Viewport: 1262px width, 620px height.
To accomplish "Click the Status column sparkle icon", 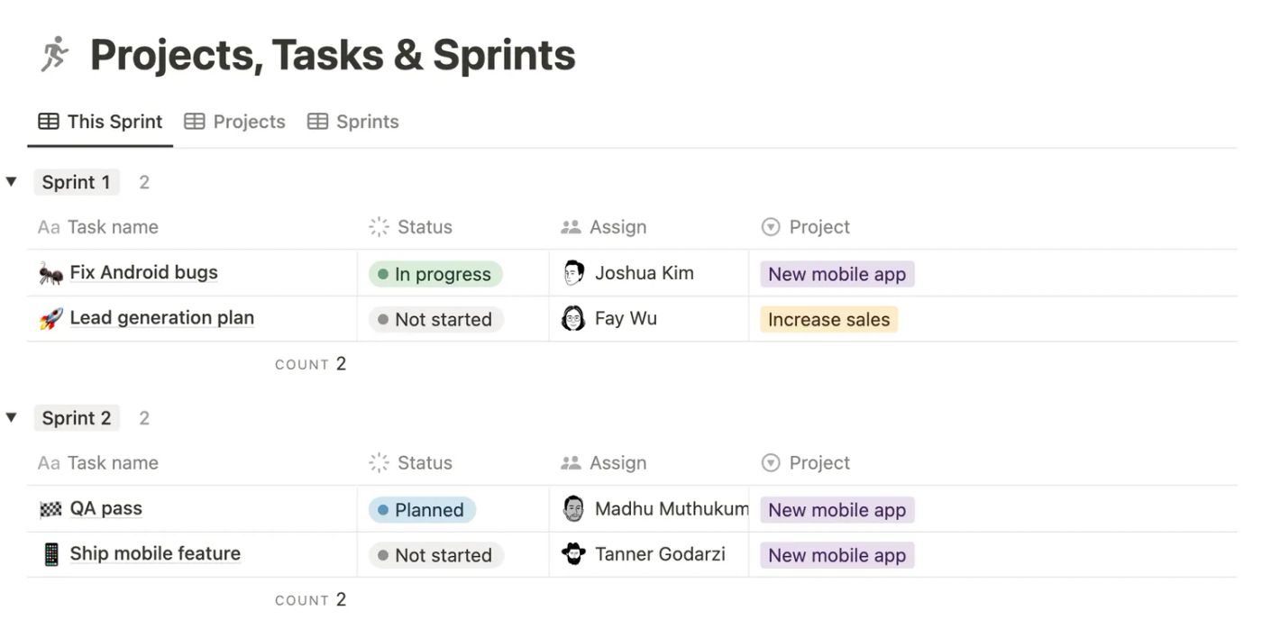I will coord(378,226).
